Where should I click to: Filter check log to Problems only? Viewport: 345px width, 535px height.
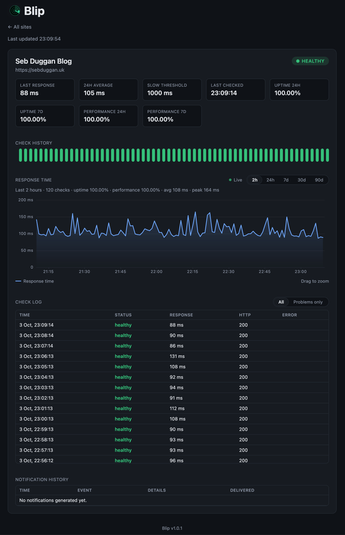[308, 302]
